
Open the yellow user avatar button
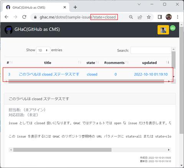pyautogui.click(x=163, y=30)
